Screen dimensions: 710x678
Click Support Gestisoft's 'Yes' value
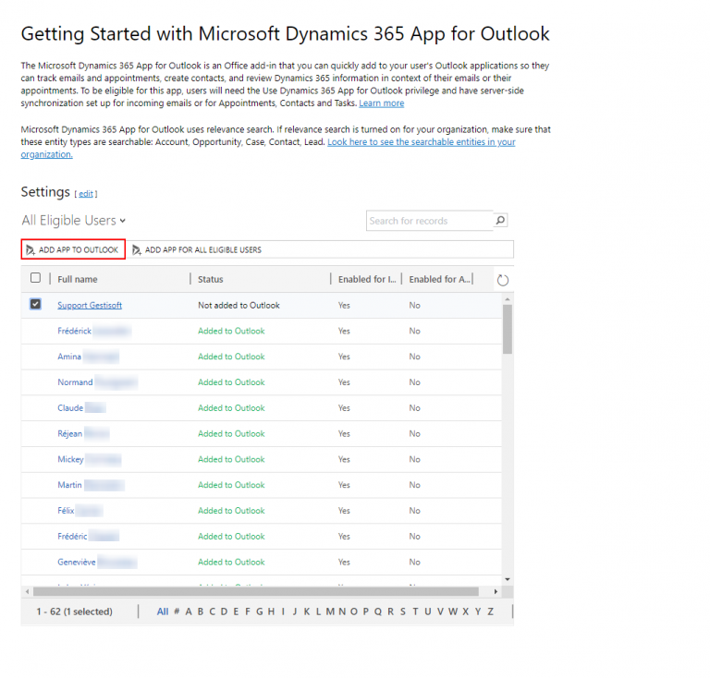point(344,306)
